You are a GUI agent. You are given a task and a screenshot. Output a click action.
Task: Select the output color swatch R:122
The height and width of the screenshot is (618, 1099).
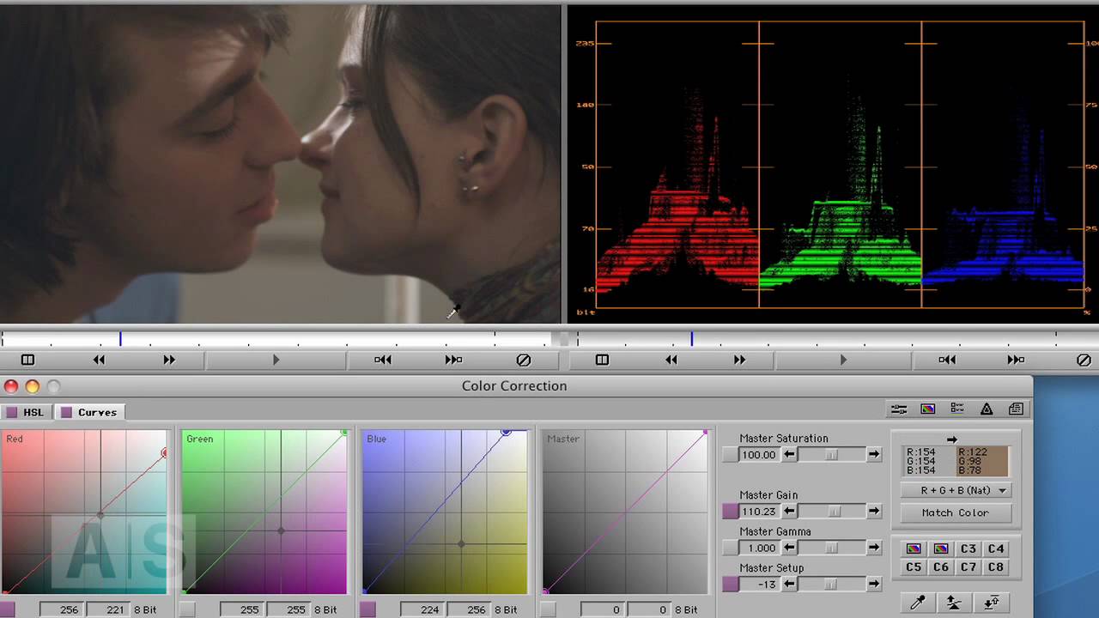click(x=981, y=461)
